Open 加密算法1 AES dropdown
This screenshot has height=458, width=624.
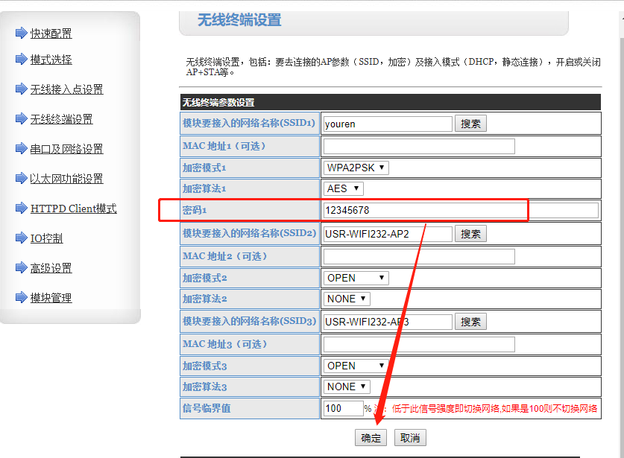[344, 188]
